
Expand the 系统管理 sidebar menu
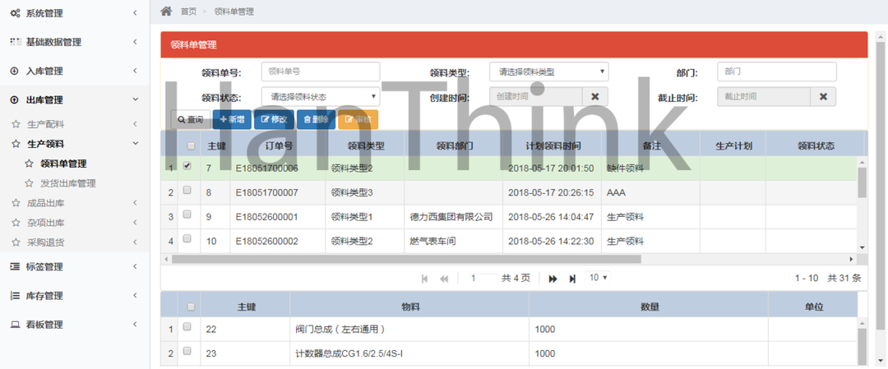tap(74, 13)
